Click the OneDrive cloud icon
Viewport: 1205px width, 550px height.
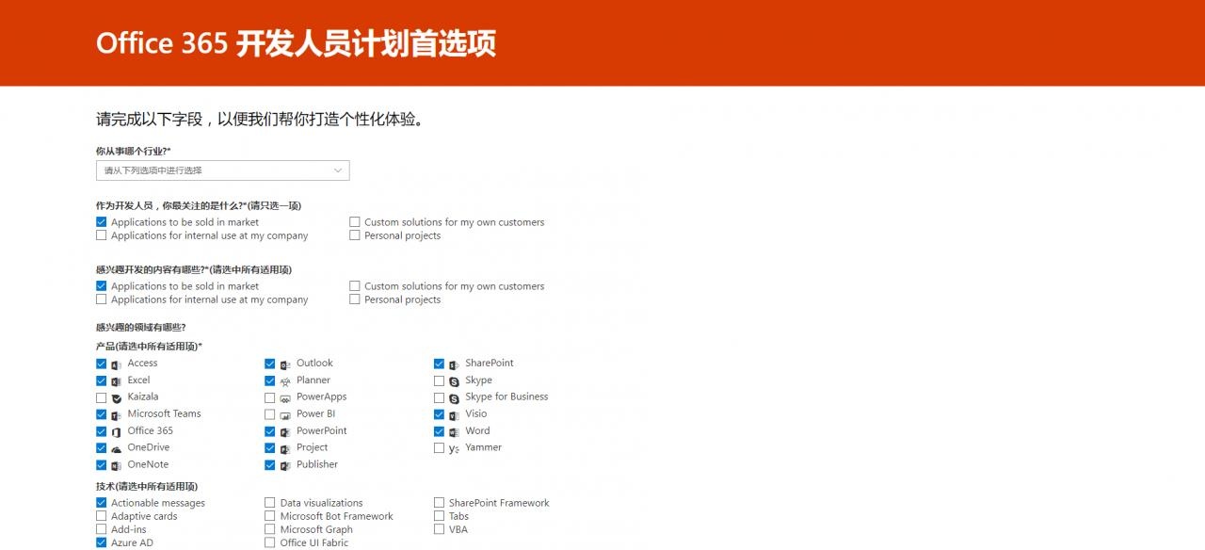click(x=116, y=449)
